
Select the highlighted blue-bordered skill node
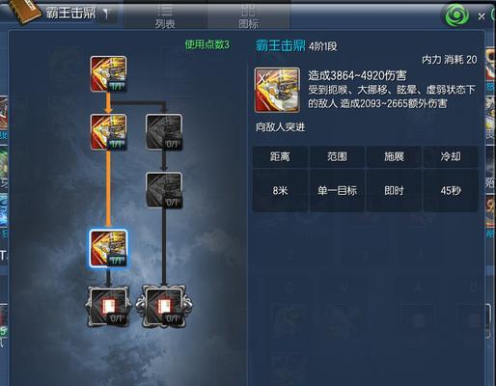point(108,248)
